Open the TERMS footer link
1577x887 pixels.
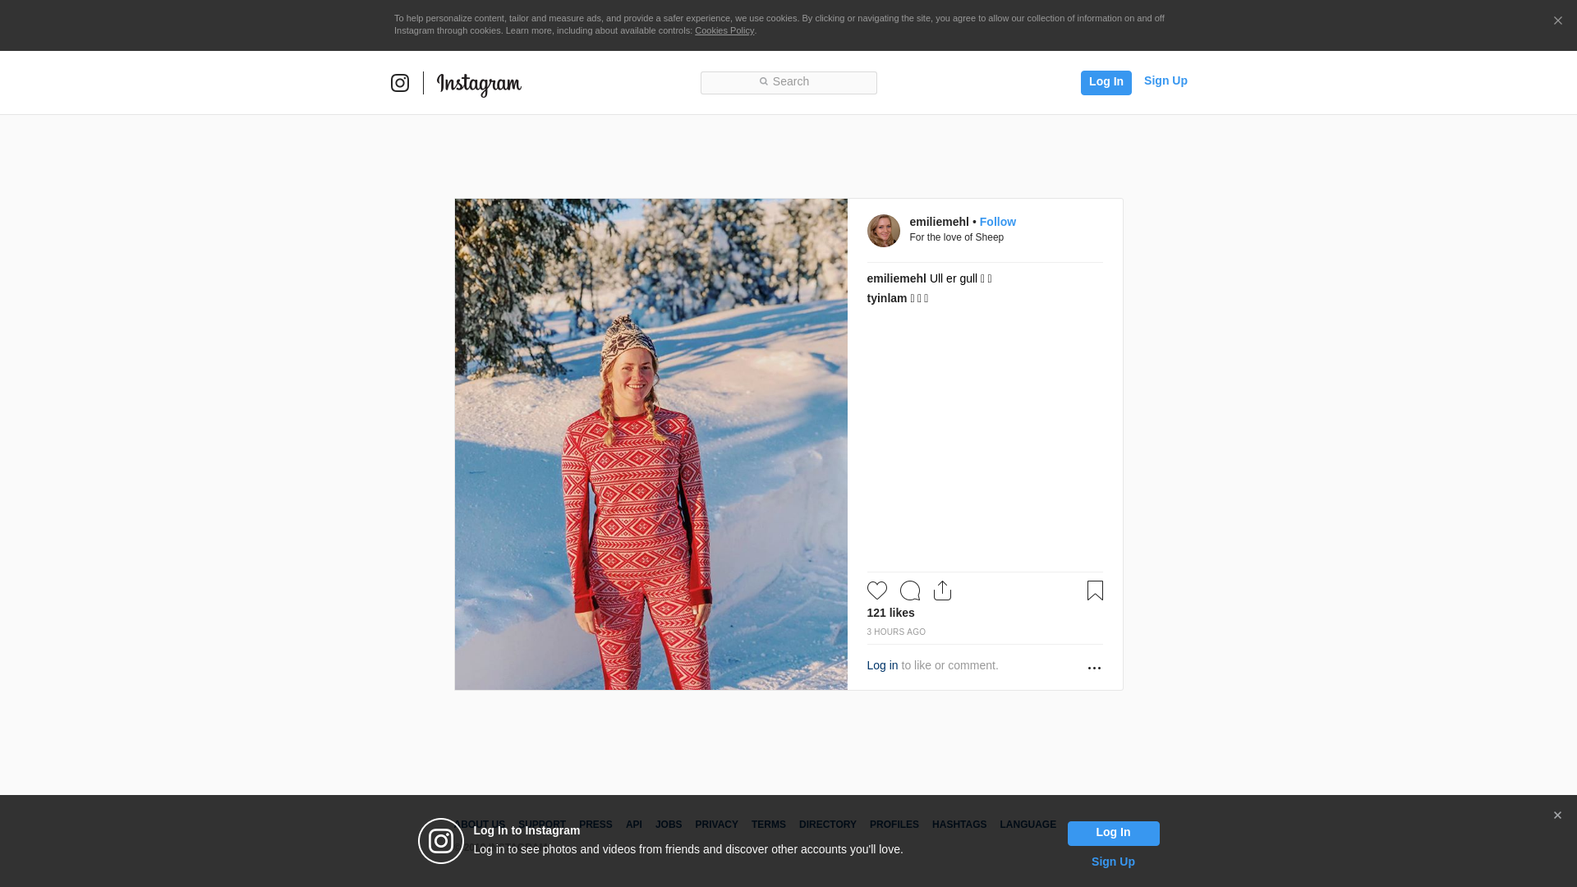click(x=769, y=825)
